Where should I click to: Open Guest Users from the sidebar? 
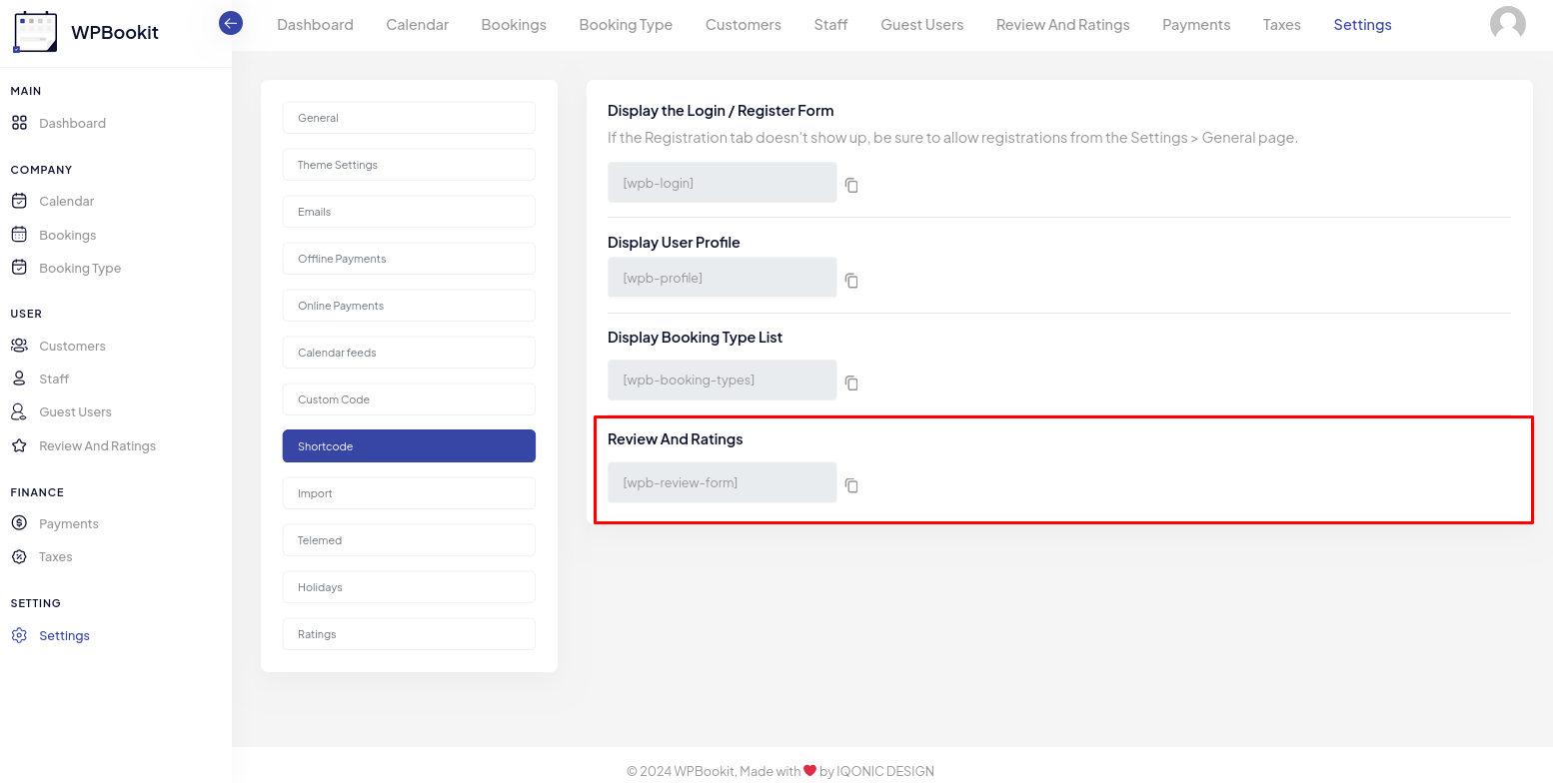click(75, 411)
